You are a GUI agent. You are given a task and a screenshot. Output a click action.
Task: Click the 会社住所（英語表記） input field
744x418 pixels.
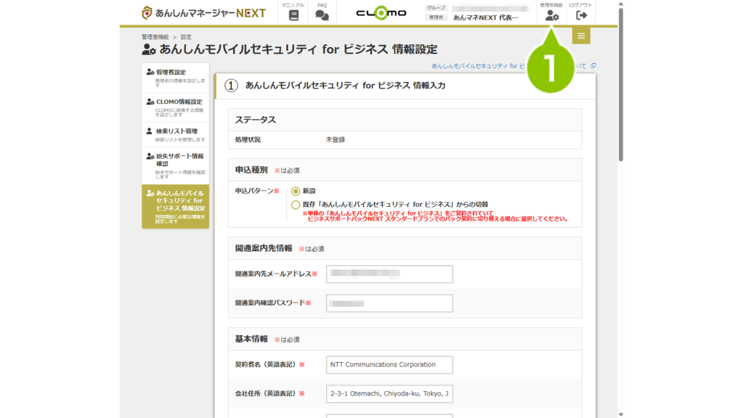pos(389,394)
